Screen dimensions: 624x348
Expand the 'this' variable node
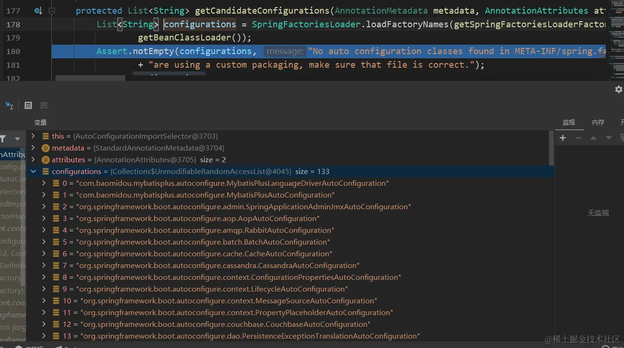(33, 136)
